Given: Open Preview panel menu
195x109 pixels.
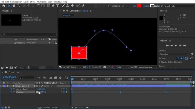Looking at the screenshot, I should coord(170,41).
